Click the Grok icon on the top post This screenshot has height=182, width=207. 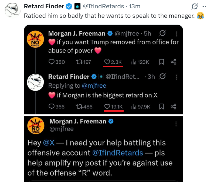(x=195, y=6)
